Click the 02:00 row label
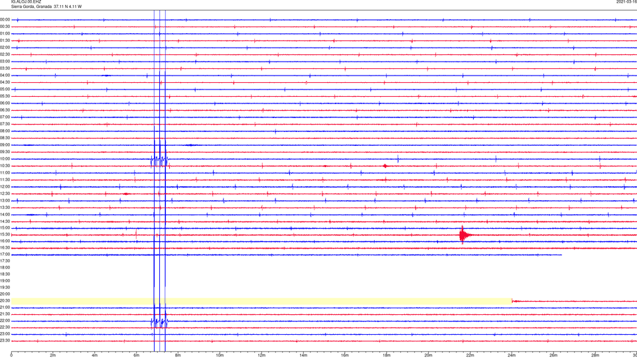The image size is (637, 358). (x=5, y=48)
